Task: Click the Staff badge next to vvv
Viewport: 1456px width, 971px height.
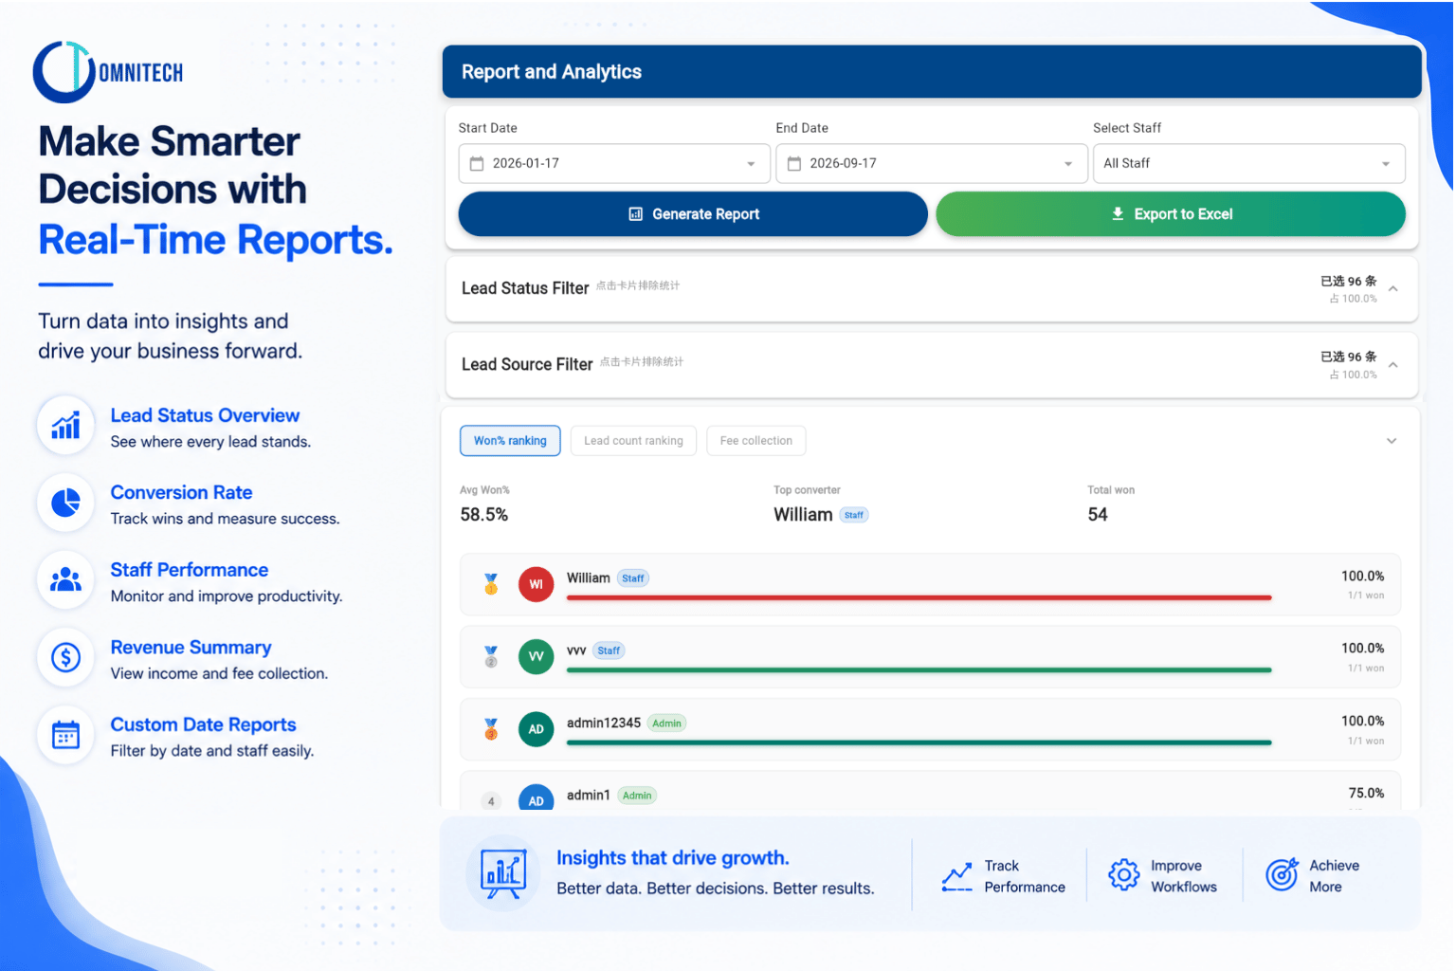Action: click(609, 650)
